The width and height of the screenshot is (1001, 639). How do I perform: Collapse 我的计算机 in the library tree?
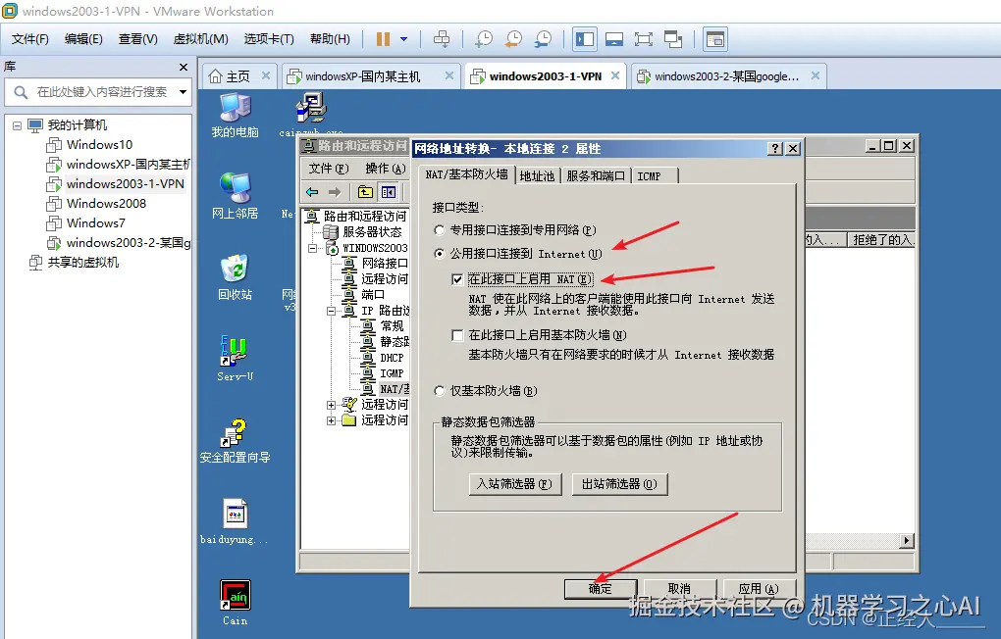[x=18, y=125]
